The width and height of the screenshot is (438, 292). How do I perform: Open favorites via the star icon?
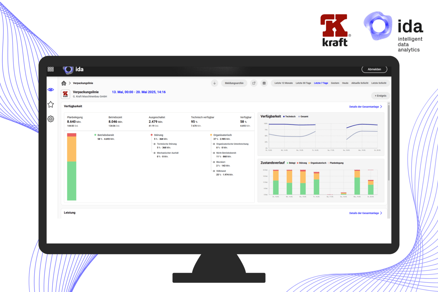[50, 104]
